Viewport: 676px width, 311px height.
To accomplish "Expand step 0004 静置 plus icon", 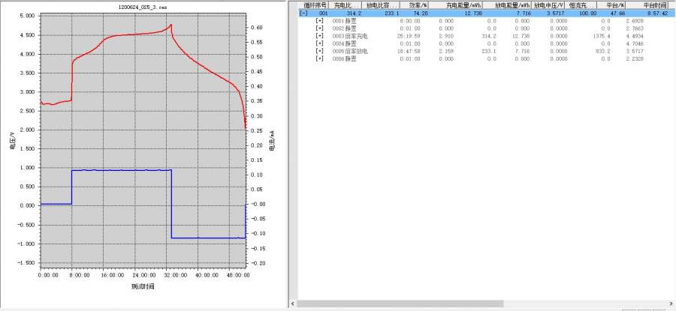I will coord(319,43).
